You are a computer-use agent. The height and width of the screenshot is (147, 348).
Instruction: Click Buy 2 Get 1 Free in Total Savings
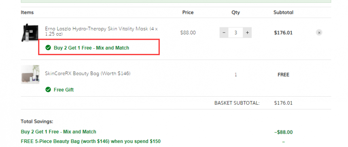click(58, 132)
